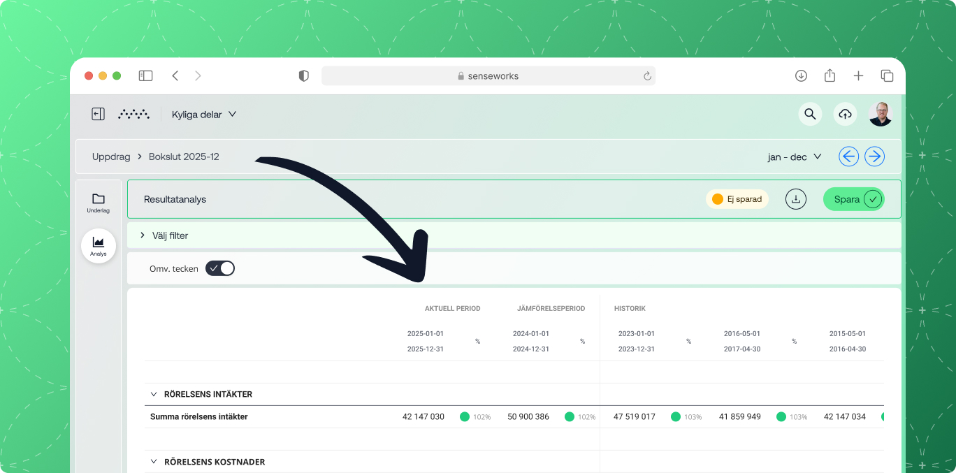Open the search magnifier button
956x473 pixels.
[x=810, y=114]
